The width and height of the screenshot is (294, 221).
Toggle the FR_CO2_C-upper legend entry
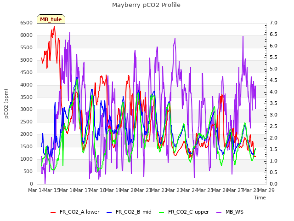point(184,212)
